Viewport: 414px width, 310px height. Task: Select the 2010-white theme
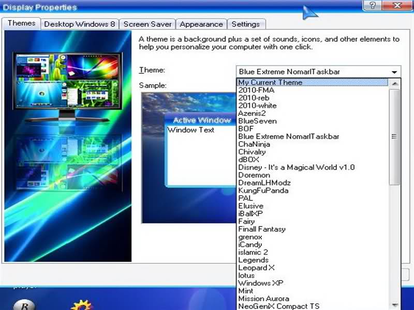coord(313,105)
